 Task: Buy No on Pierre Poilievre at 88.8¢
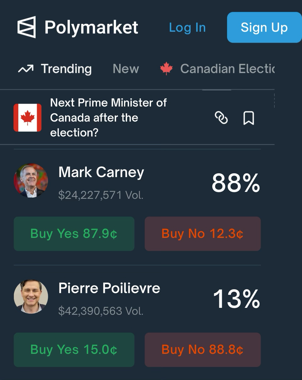point(203,350)
